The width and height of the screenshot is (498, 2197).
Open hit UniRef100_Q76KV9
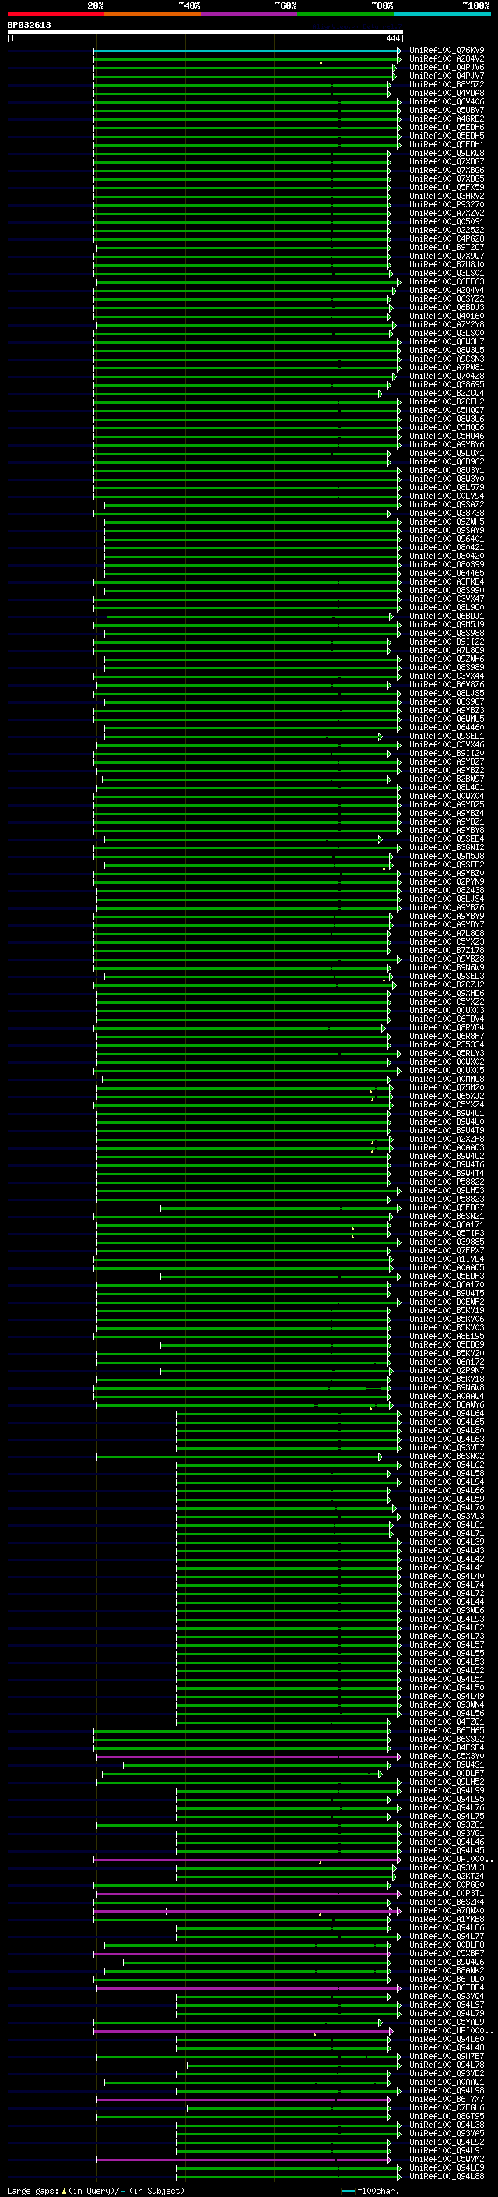pyautogui.click(x=447, y=51)
